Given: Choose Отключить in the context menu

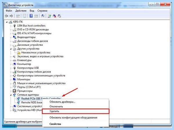Looking at the screenshot, I should pos(76,107).
